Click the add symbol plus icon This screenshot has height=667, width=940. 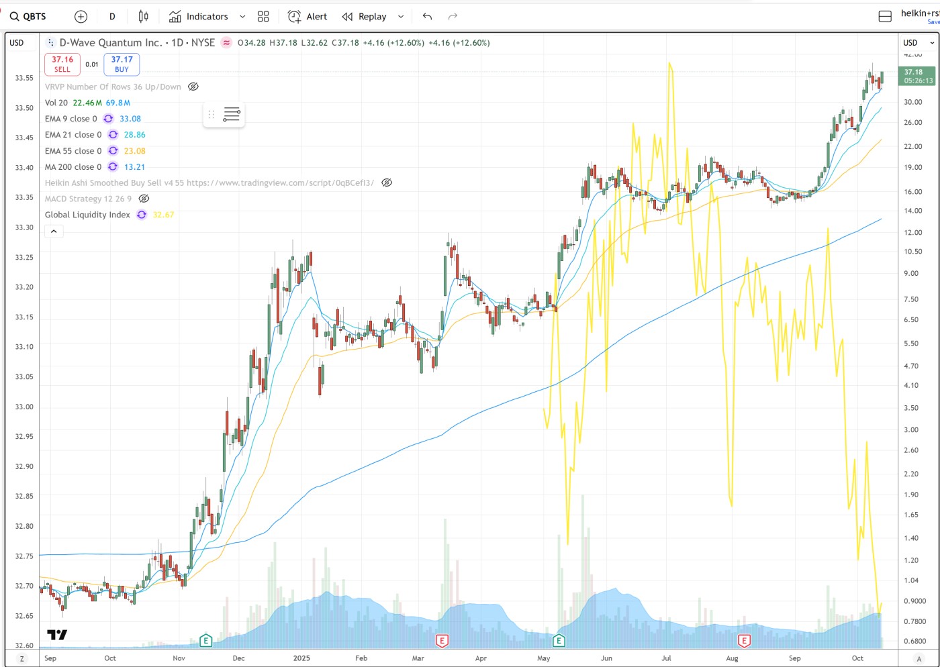point(81,17)
